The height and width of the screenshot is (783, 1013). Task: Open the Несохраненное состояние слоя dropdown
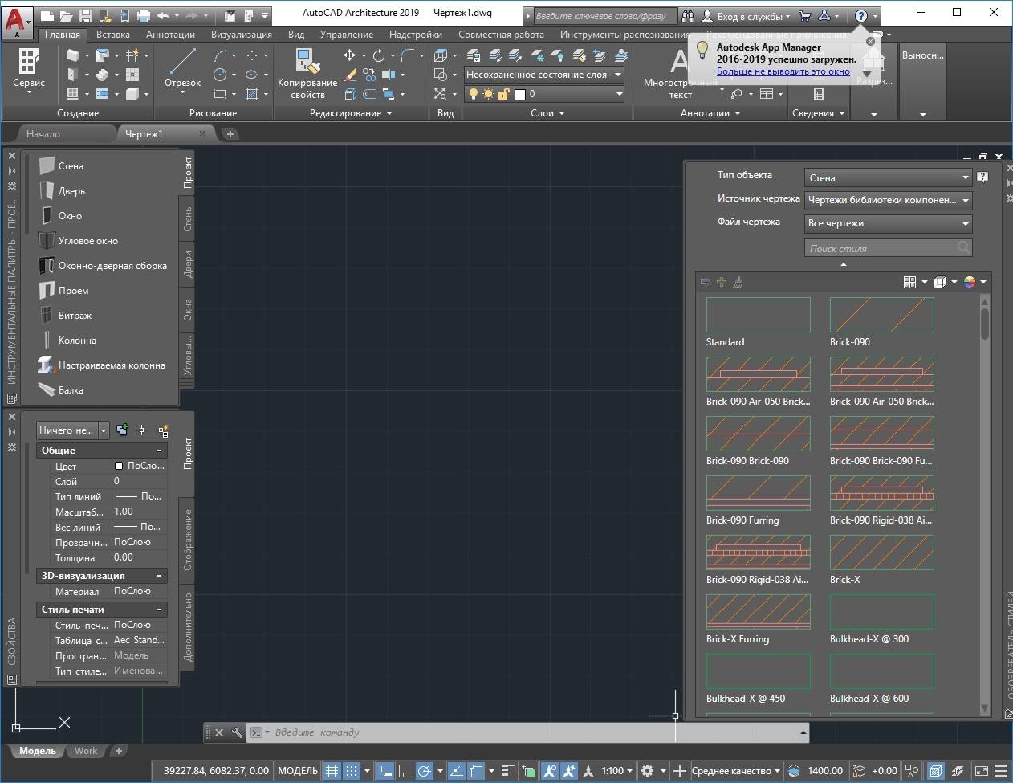point(544,75)
